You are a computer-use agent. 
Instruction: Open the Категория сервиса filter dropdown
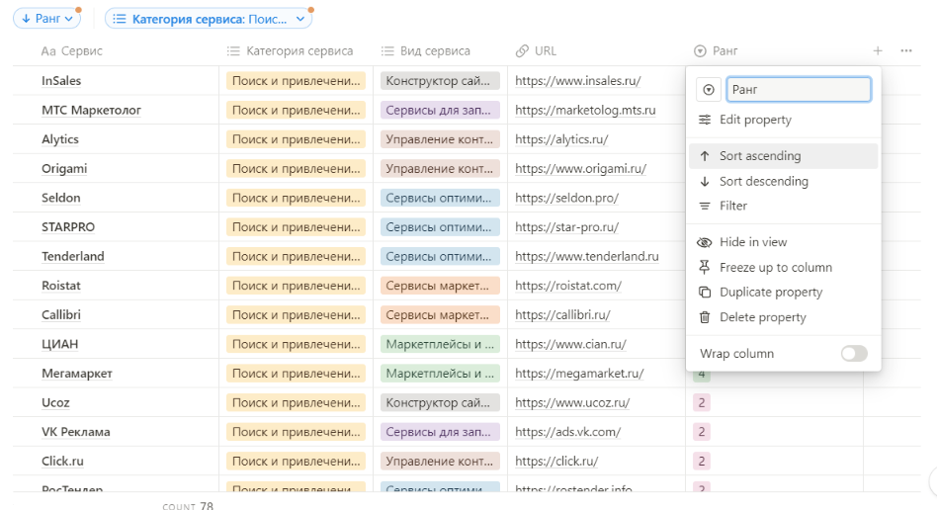pyautogui.click(x=209, y=19)
